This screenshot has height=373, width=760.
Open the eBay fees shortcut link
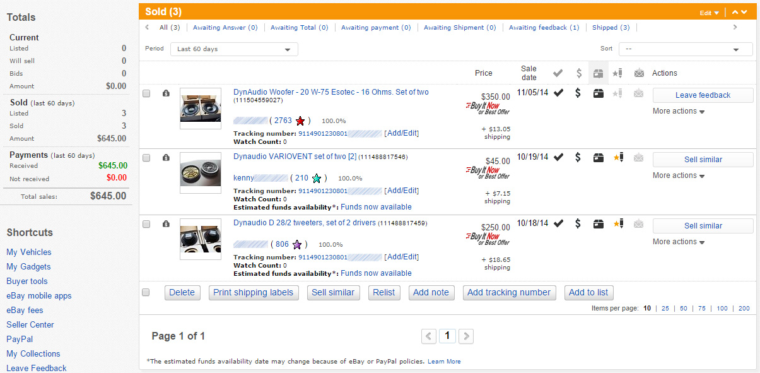[25, 310]
